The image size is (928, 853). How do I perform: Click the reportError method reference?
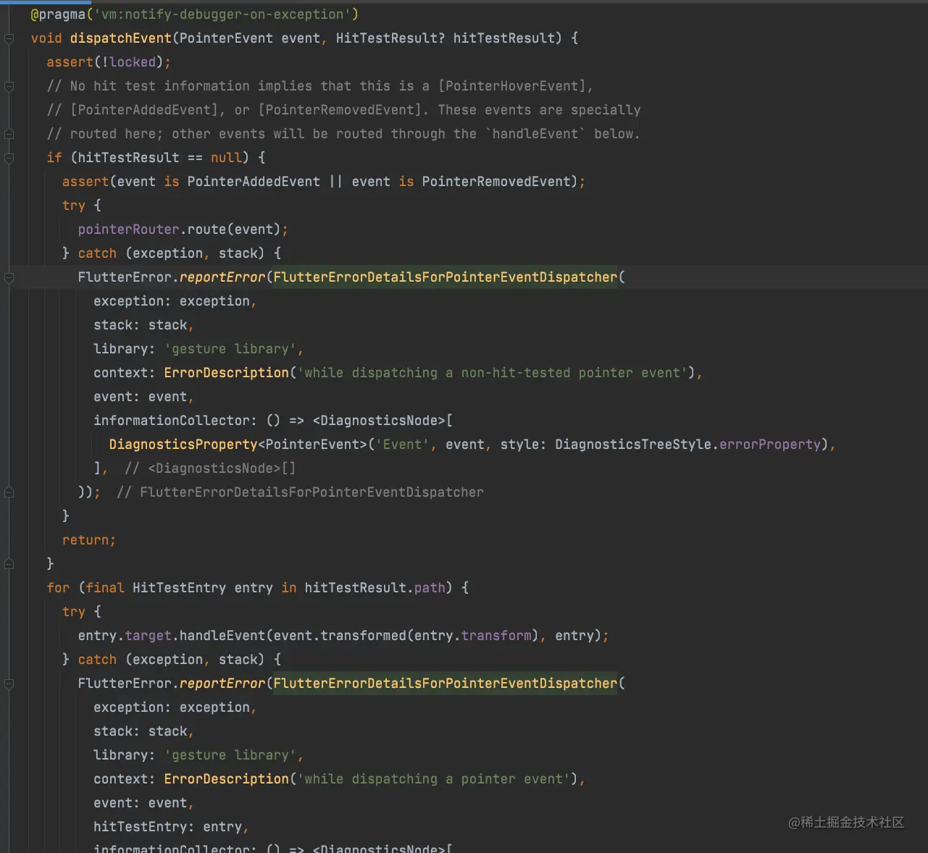pos(222,277)
